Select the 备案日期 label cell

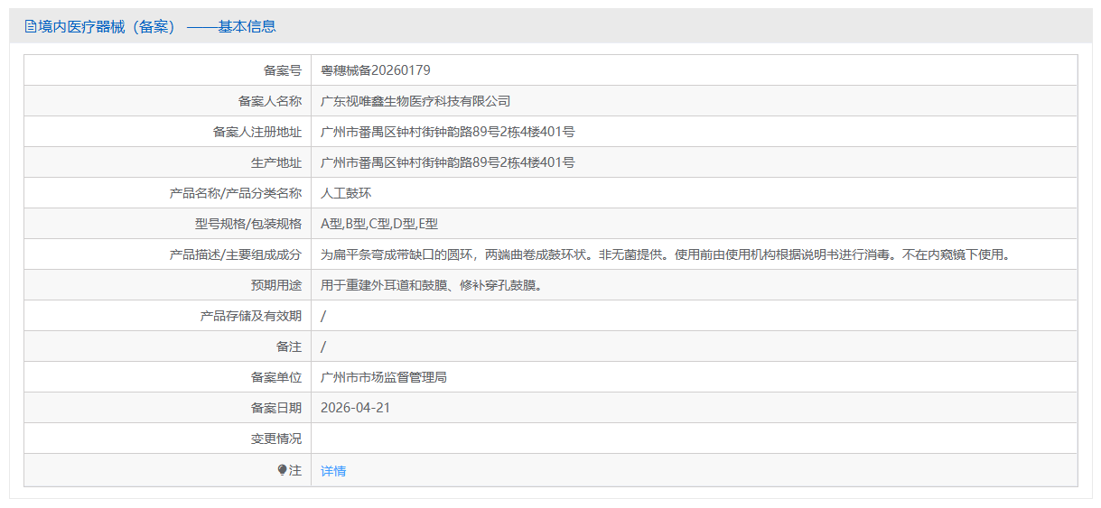tap(168, 408)
